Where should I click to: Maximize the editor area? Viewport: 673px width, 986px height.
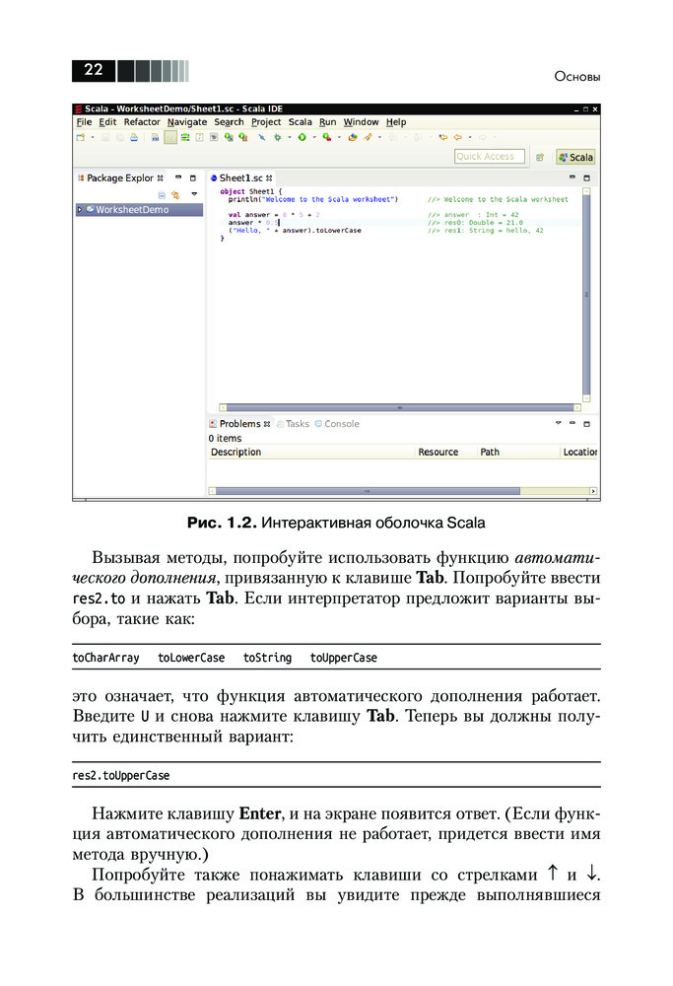pyautogui.click(x=587, y=177)
